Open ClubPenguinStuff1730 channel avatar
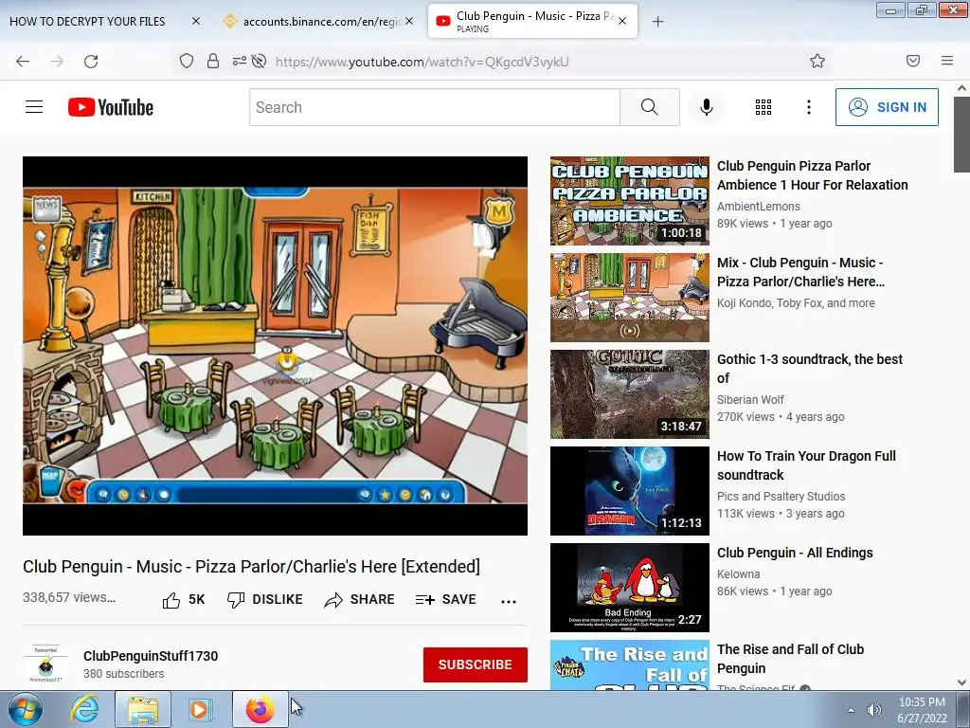Screen dimensions: 970x728 click(x=45, y=664)
